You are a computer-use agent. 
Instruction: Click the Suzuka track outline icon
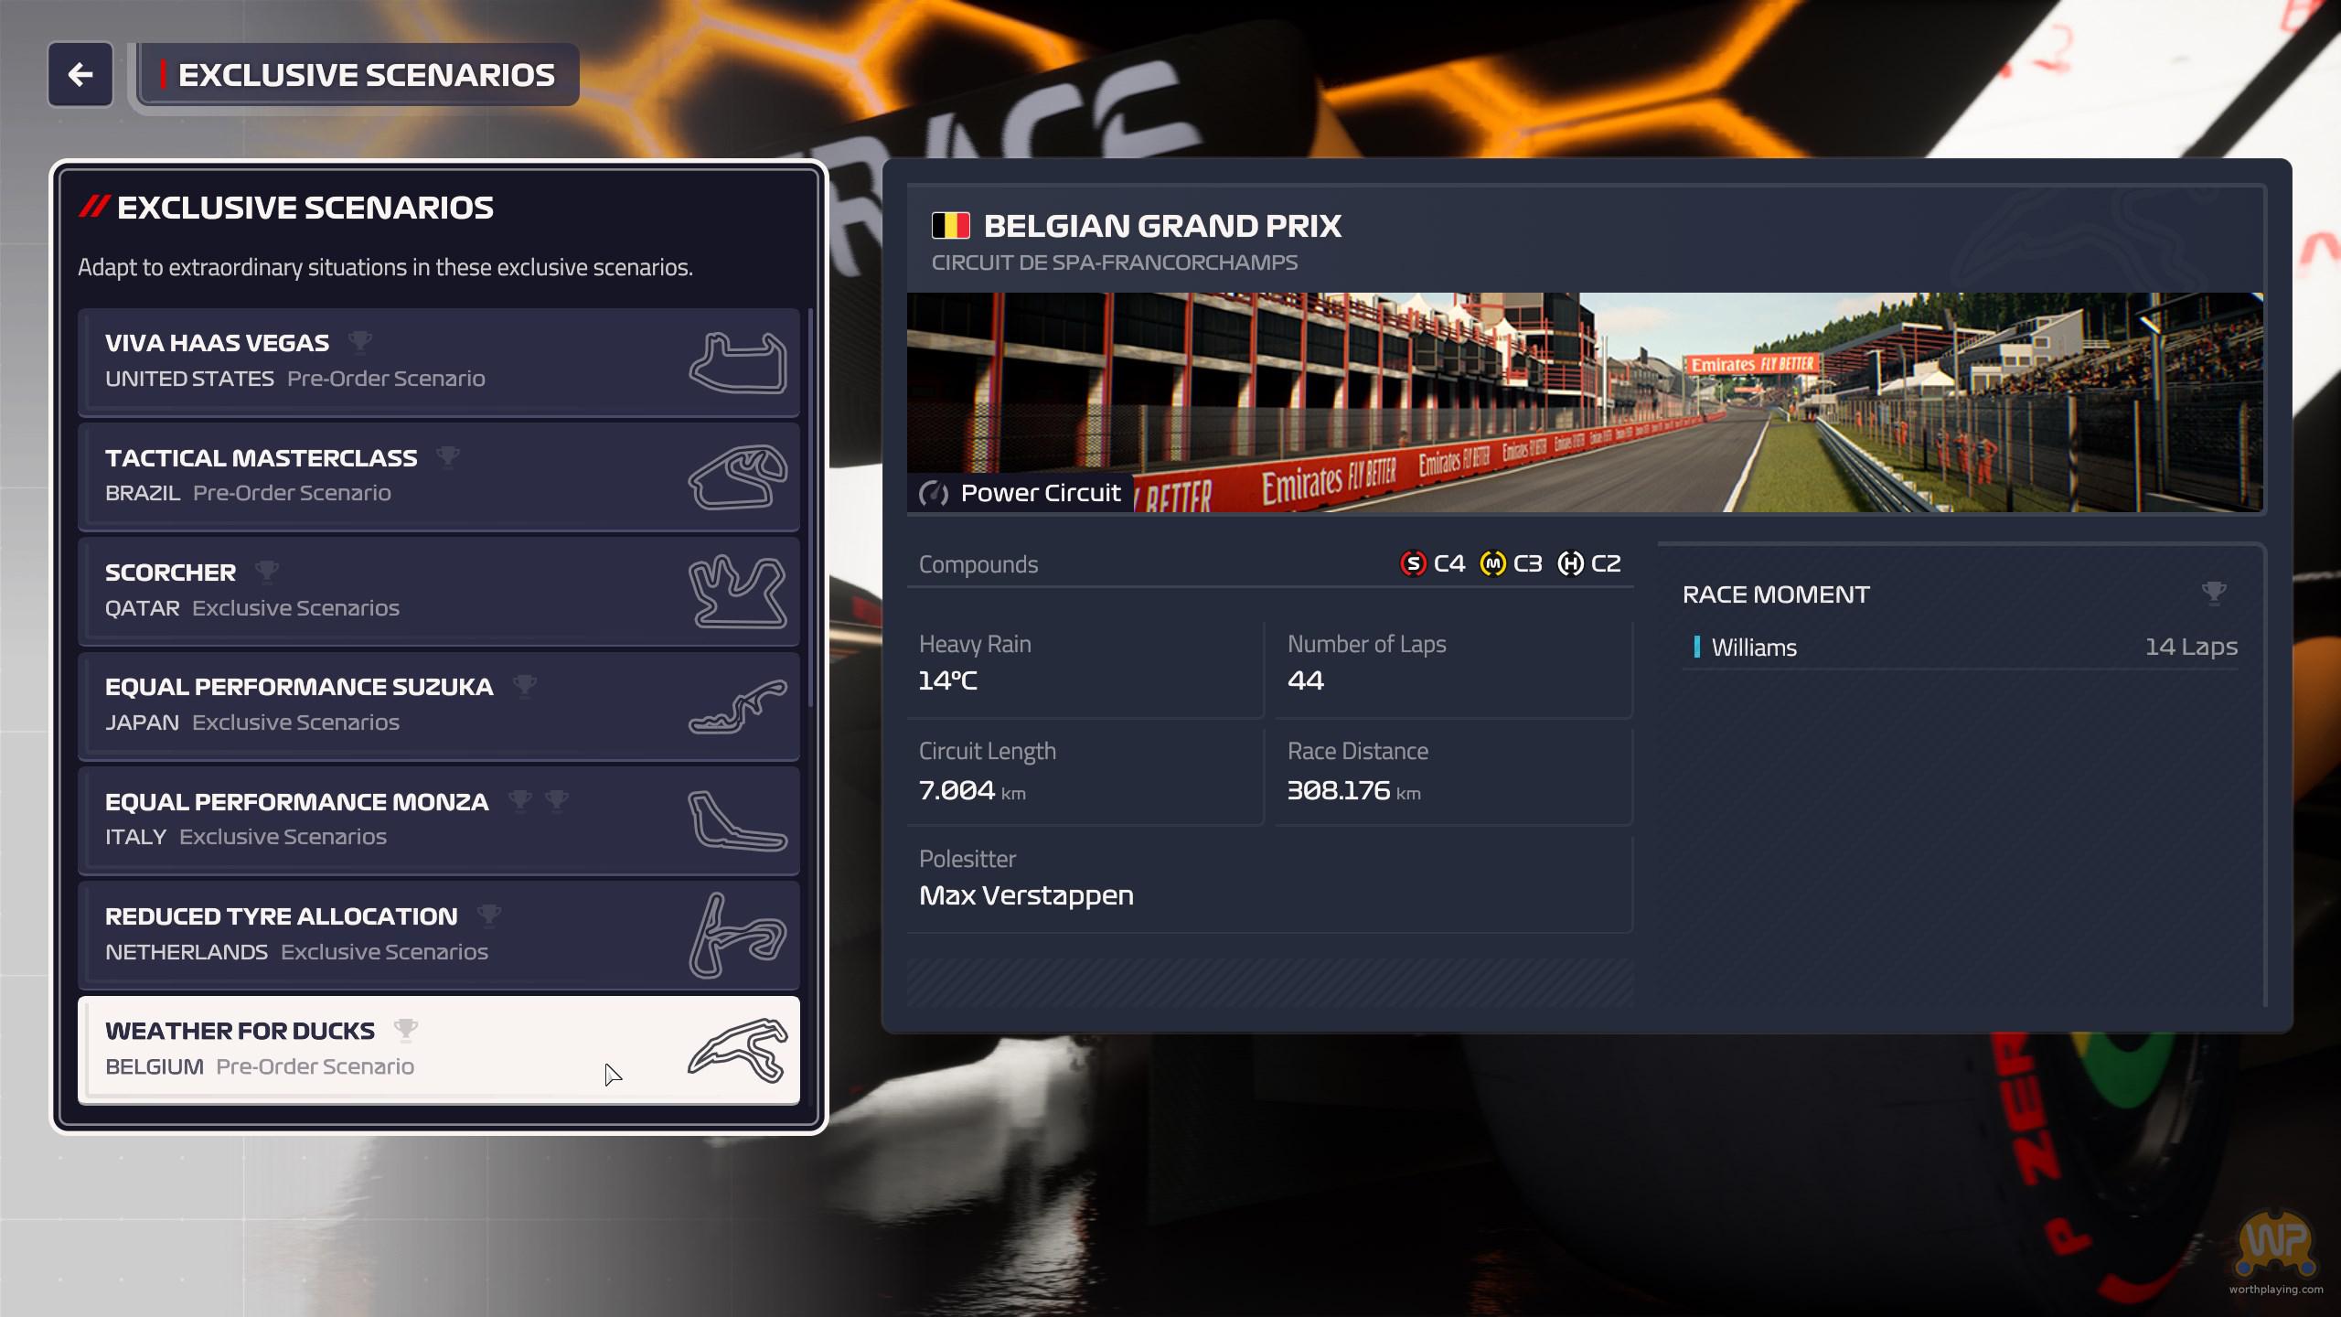(737, 707)
